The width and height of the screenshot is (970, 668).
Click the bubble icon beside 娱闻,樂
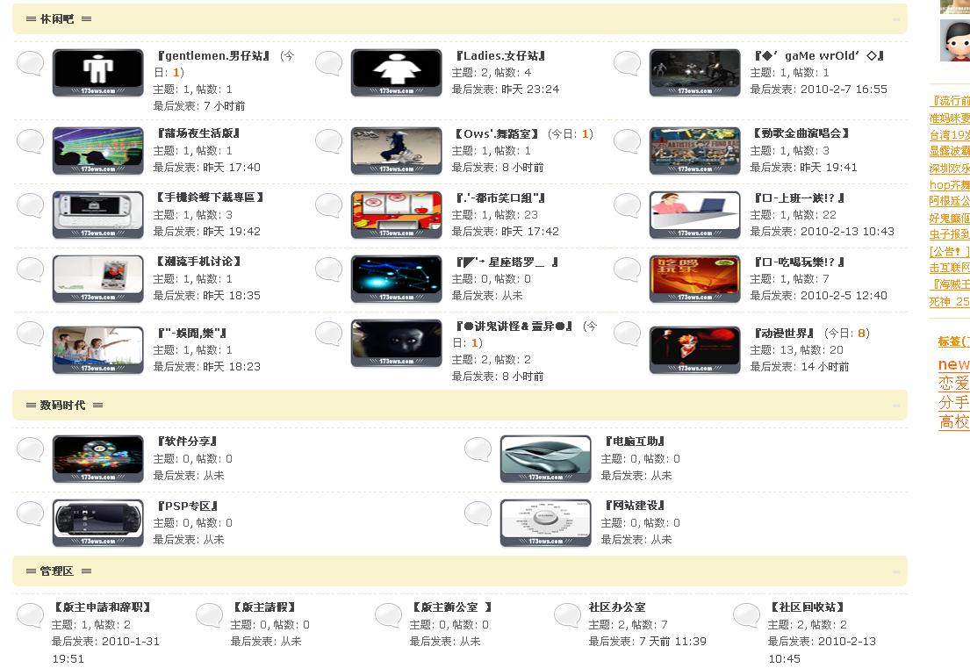[31, 334]
